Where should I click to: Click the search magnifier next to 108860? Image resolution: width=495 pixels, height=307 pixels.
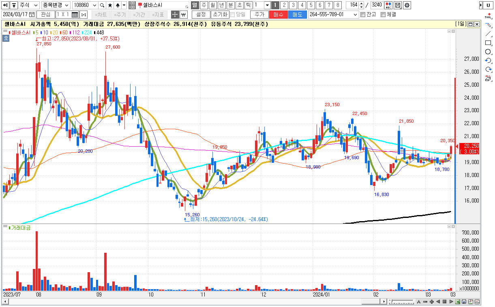(x=102, y=5)
